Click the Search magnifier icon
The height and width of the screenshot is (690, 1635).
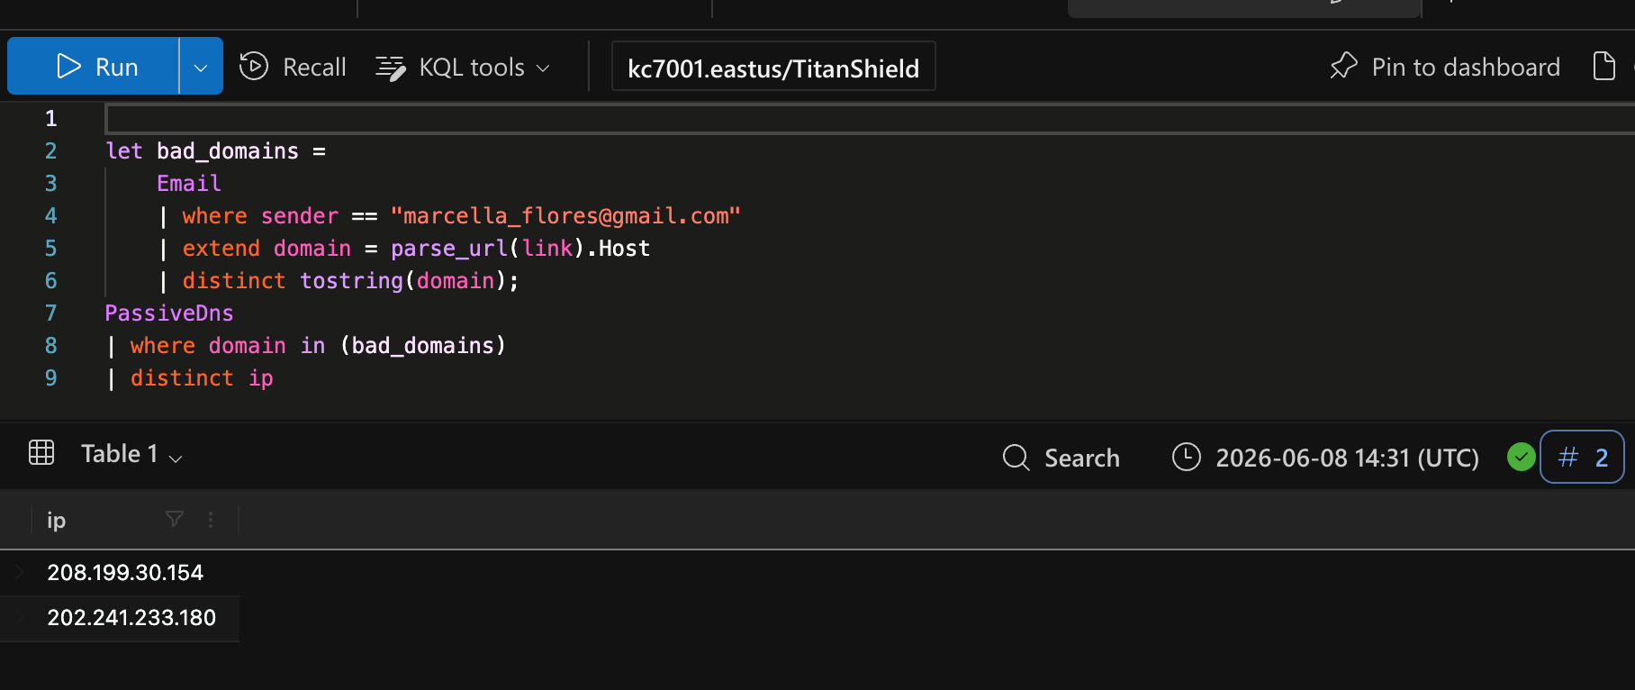point(1016,458)
